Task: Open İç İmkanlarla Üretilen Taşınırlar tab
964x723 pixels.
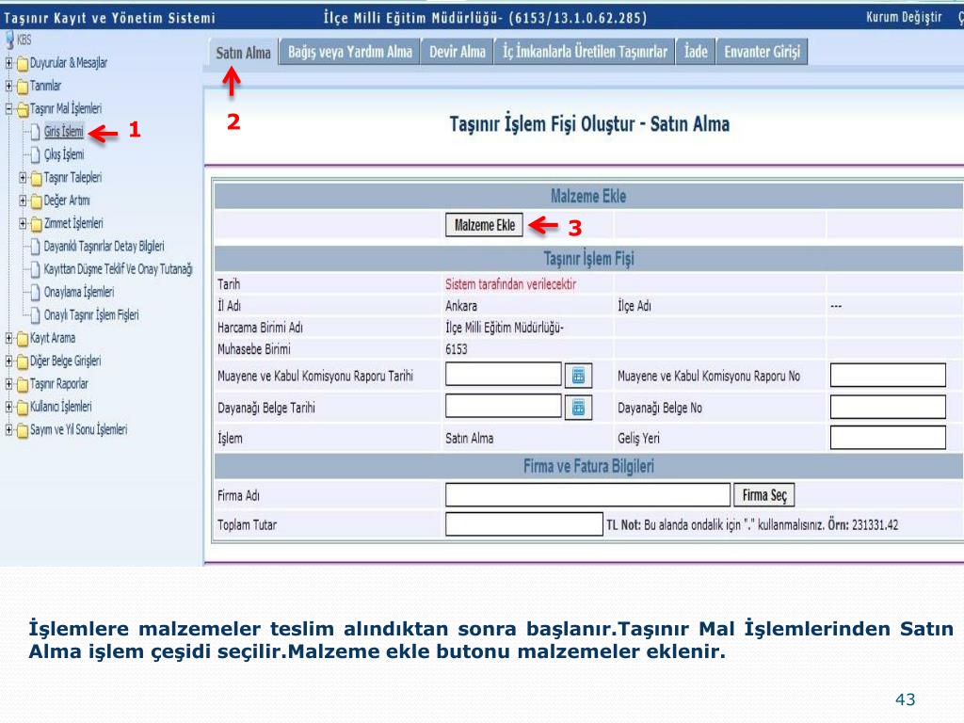Action: 585,53
